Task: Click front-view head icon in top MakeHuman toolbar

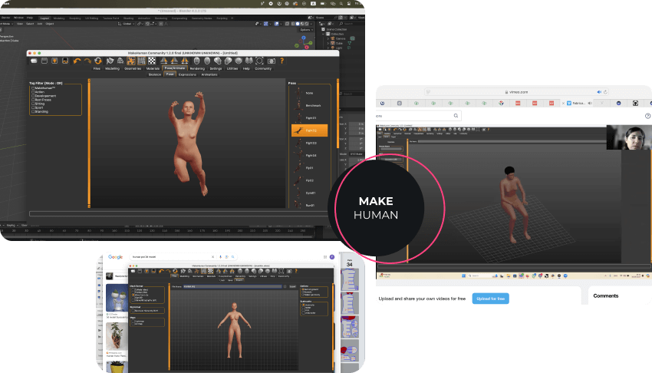Action: click(196, 61)
